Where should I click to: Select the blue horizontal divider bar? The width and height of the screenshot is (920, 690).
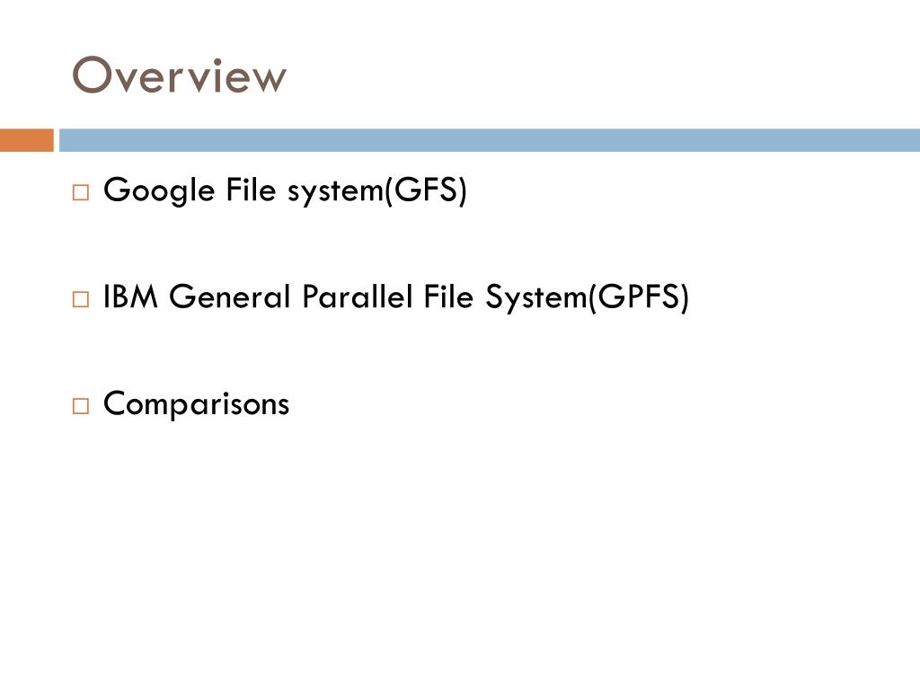coord(490,140)
